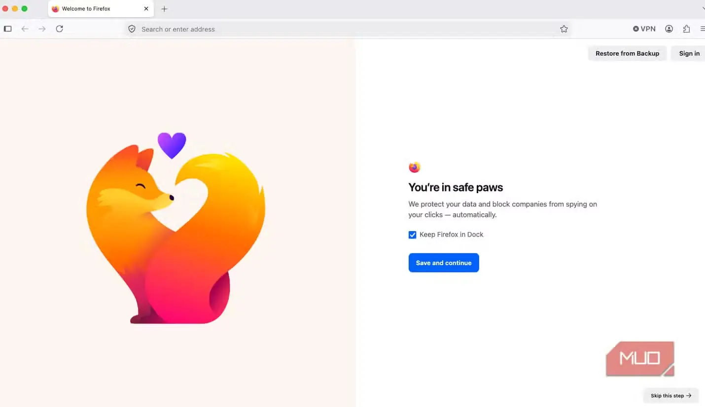Reload the page with refresh icon

[59, 29]
